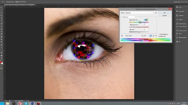Click the brightness value input field
This screenshot has width=188, height=105.
point(146,29)
